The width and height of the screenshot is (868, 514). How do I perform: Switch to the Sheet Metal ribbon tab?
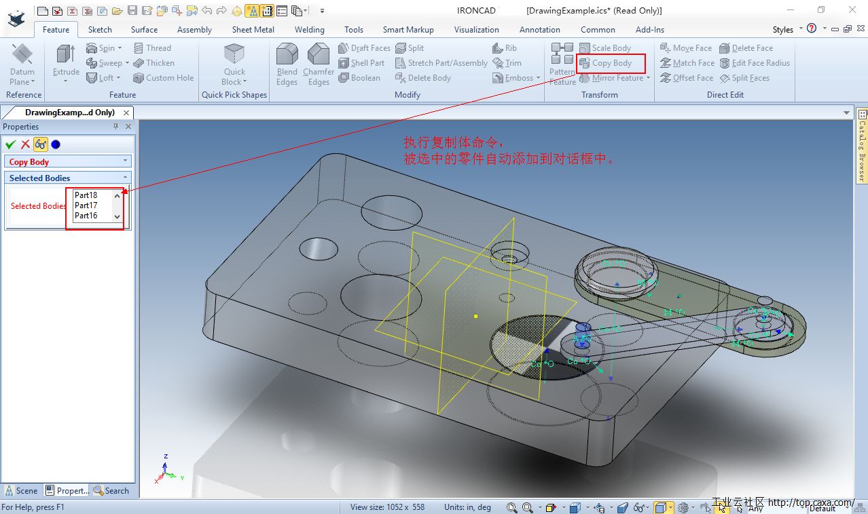pos(253,29)
